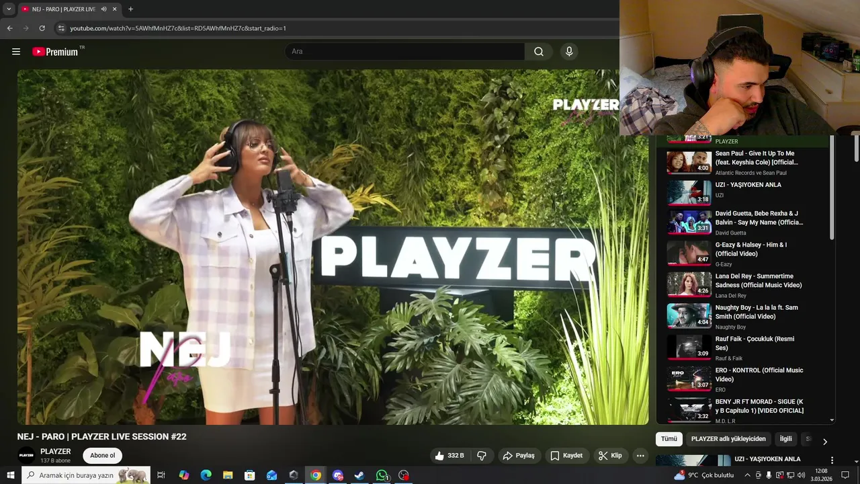The height and width of the screenshot is (484, 860).
Task: Open WhatsApp from taskbar
Action: tap(382, 475)
